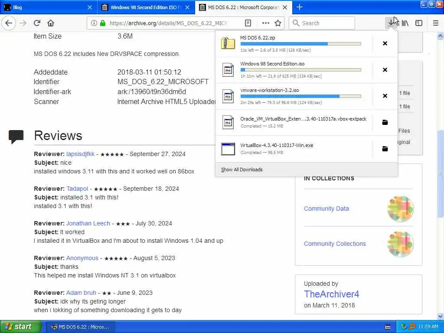Select the MS DOS 6.22 Microsoft Corporation tab
The image size is (444, 333).
(244, 7)
